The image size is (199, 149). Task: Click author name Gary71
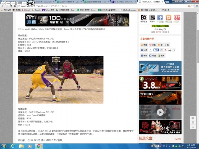click(x=163, y=29)
